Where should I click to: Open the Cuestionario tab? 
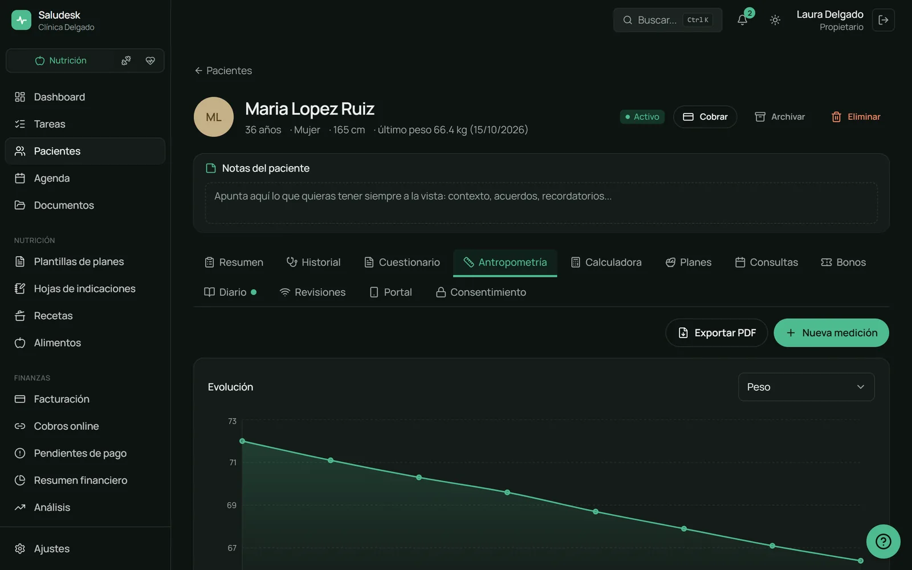[402, 262]
